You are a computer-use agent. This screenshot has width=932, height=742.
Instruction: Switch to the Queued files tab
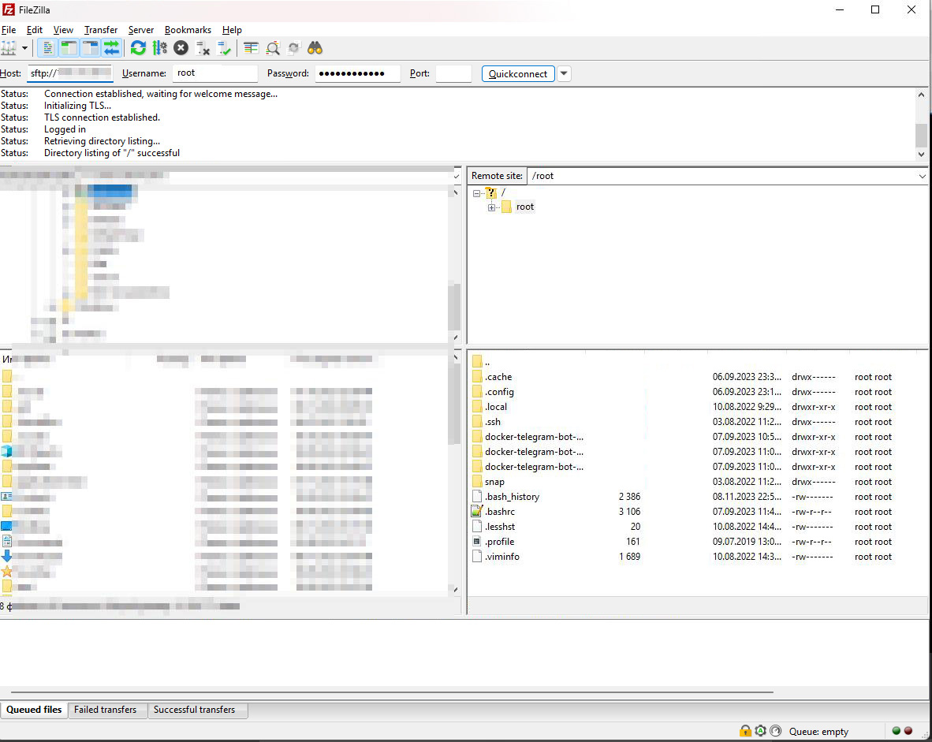(x=34, y=710)
